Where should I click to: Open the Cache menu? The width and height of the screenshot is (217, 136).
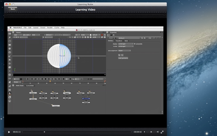[57, 28]
